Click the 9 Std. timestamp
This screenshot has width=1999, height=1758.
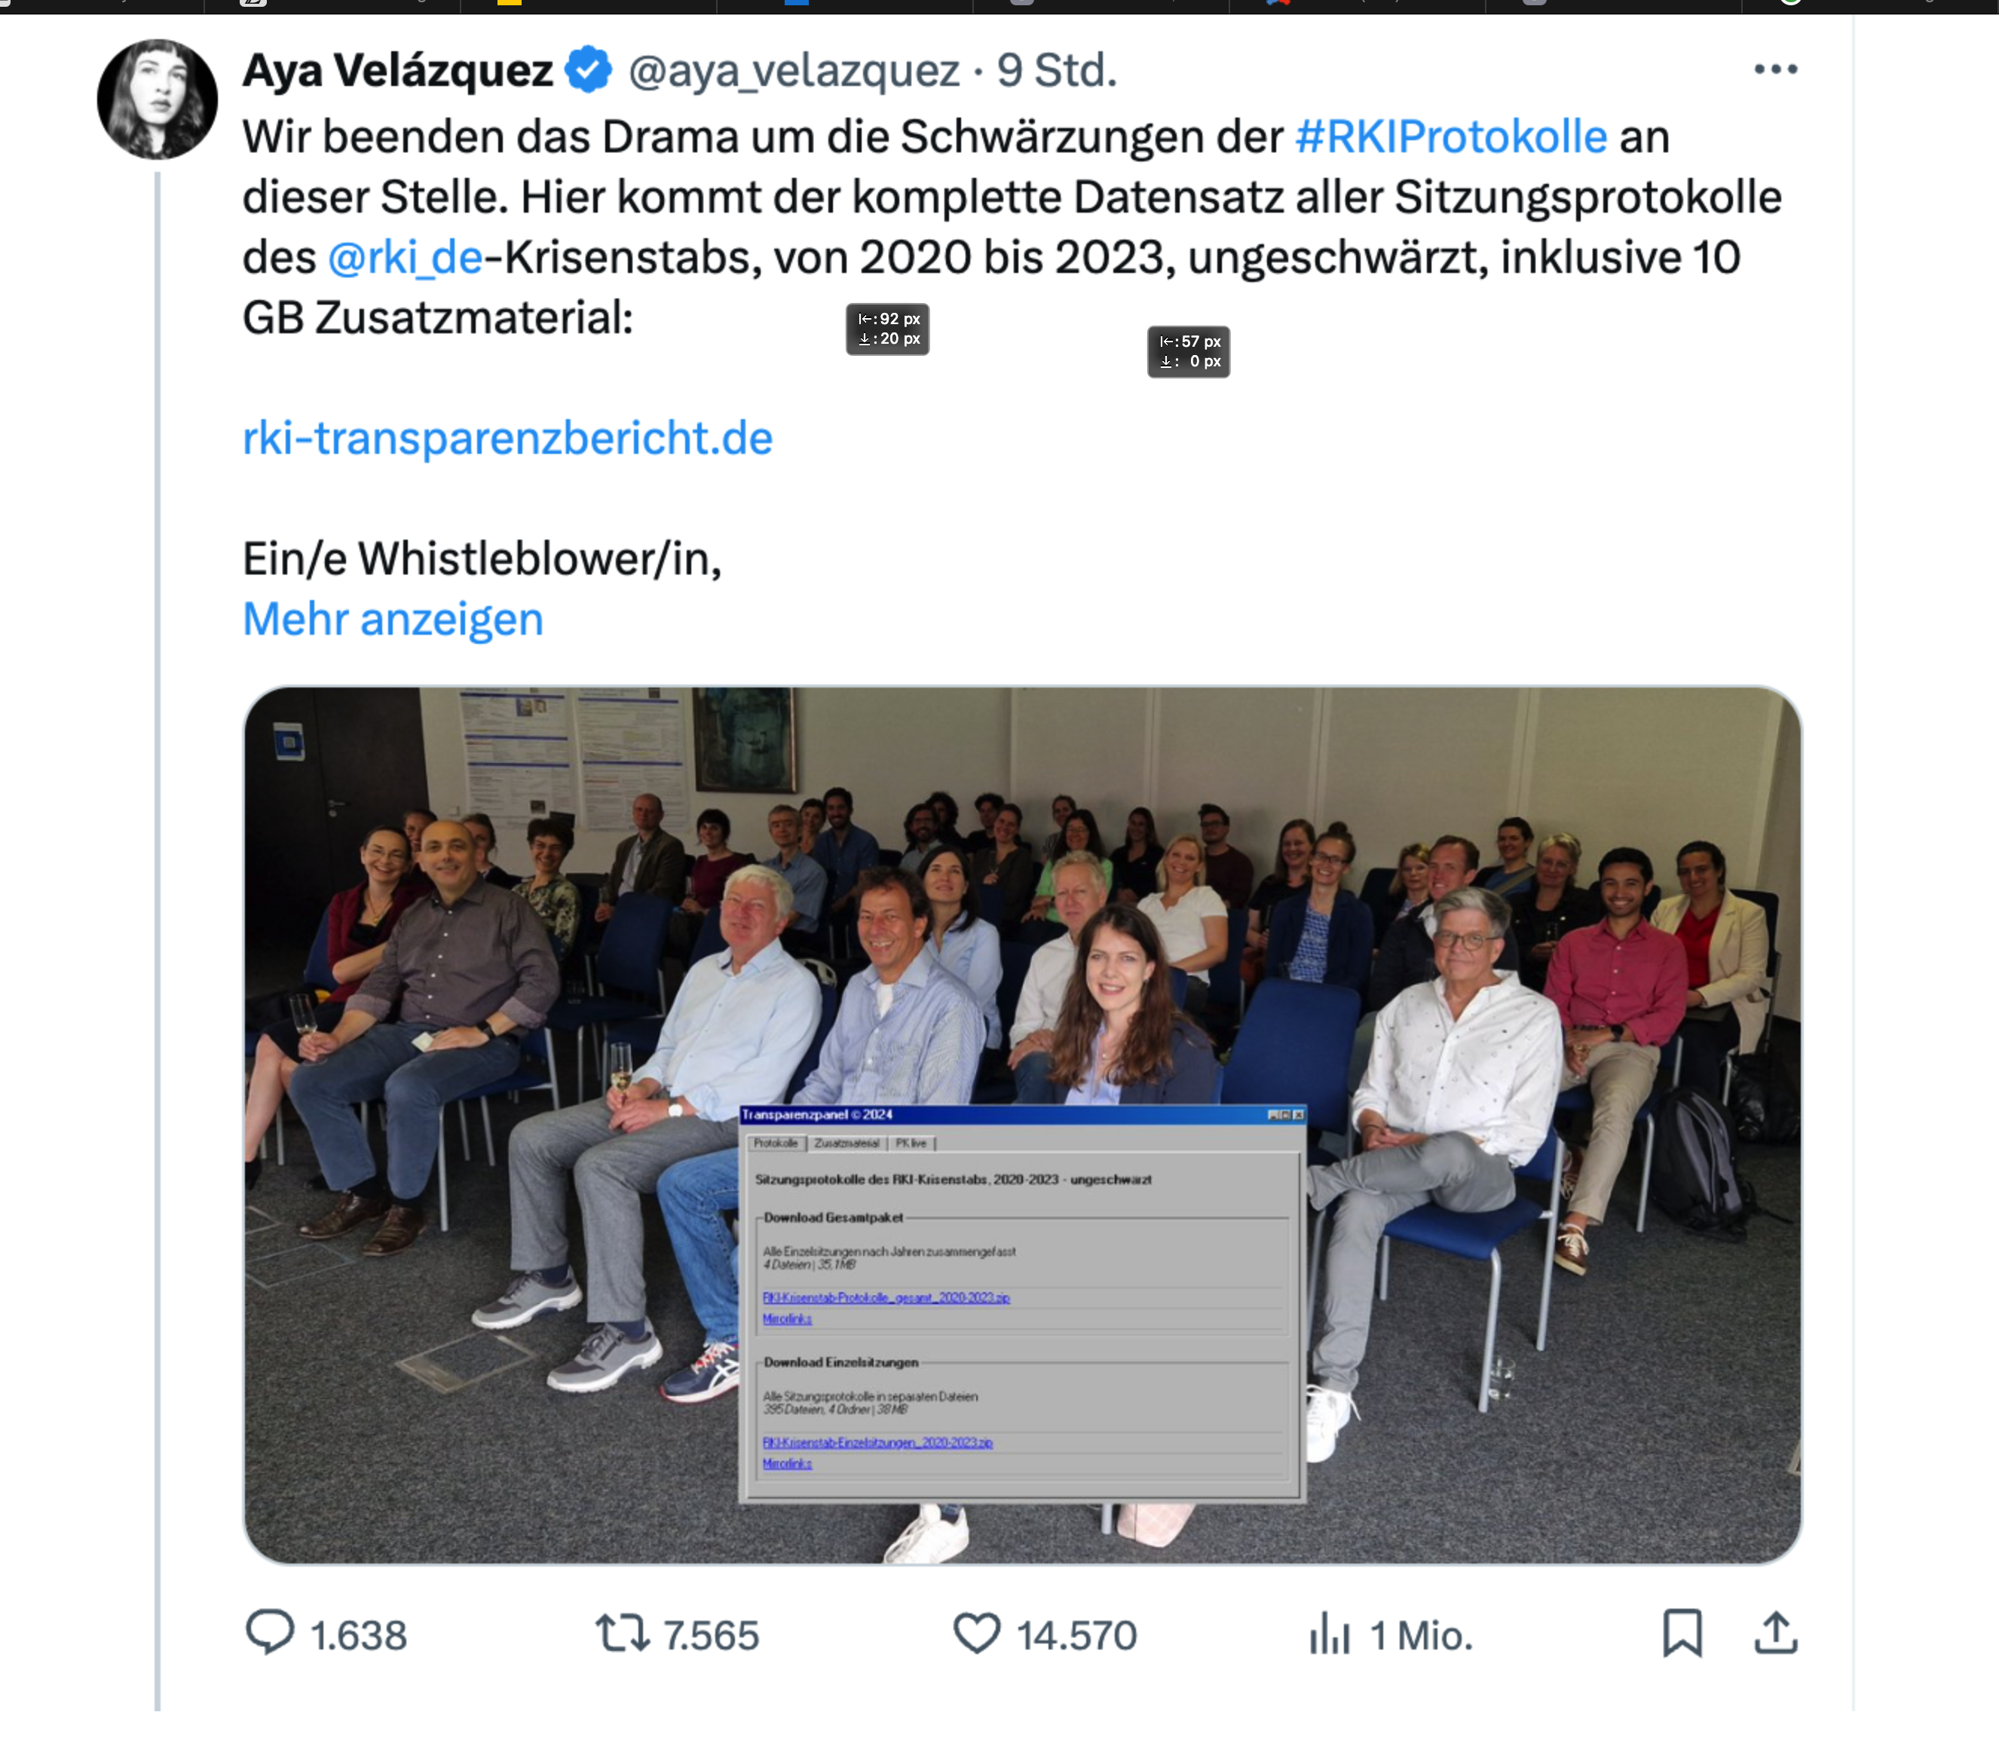pos(1058,70)
